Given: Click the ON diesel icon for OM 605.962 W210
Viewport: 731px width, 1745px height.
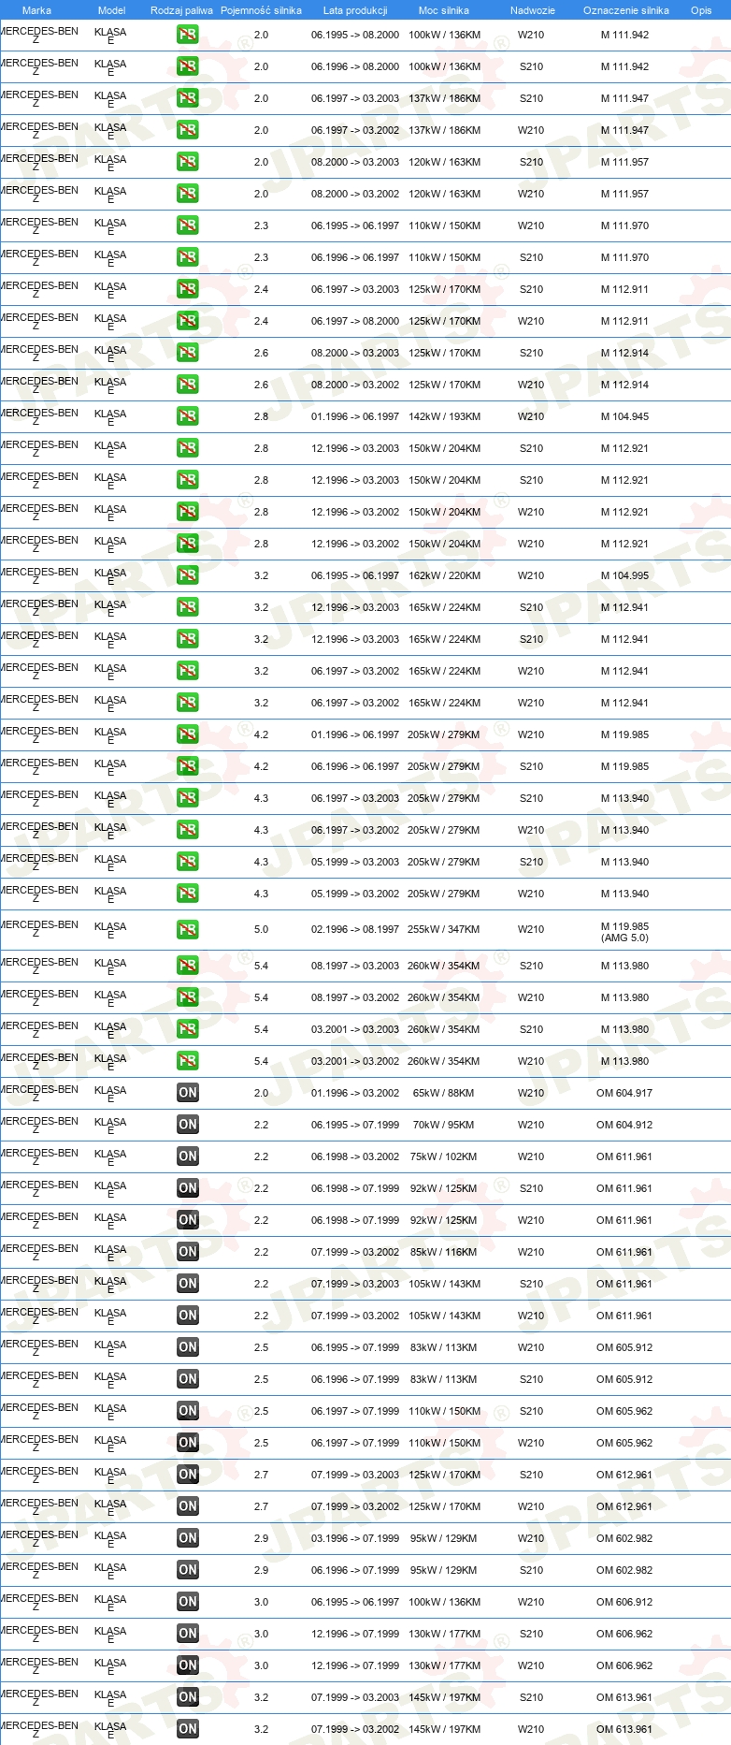Looking at the screenshot, I should pos(188,1443).
